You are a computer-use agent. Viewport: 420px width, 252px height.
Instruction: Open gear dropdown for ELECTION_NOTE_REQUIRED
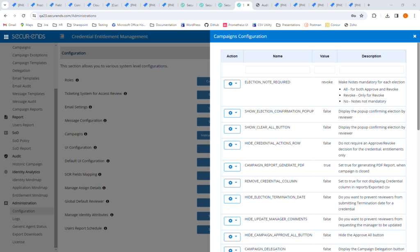tap(232, 83)
